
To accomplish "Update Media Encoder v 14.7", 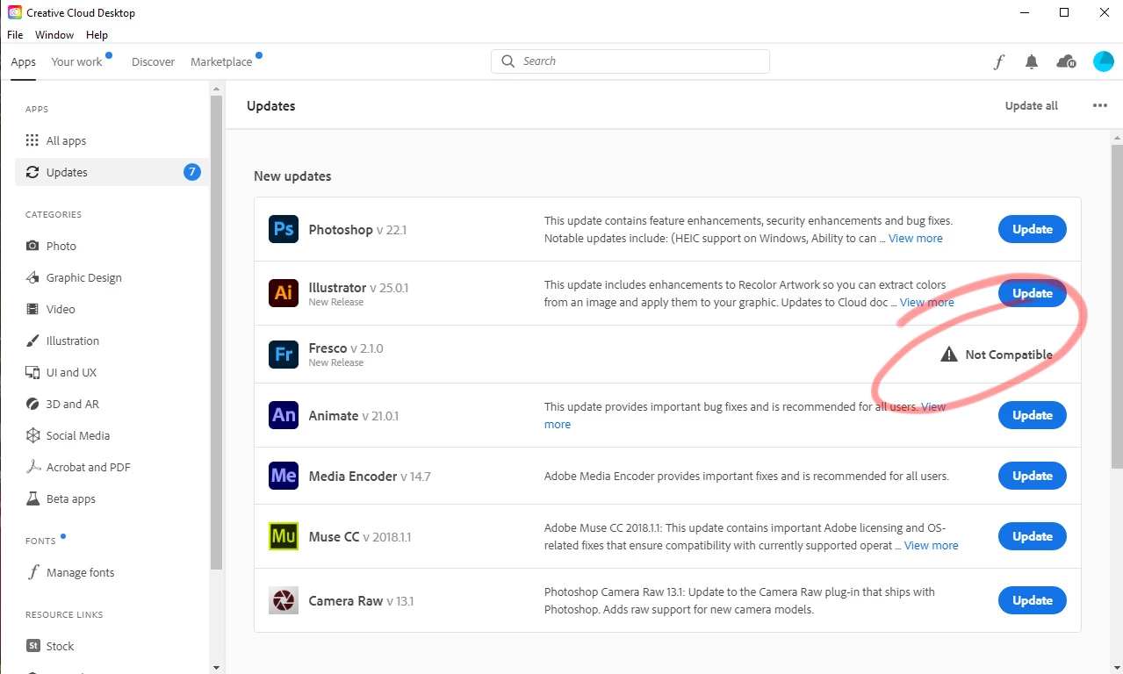I will tap(1033, 476).
